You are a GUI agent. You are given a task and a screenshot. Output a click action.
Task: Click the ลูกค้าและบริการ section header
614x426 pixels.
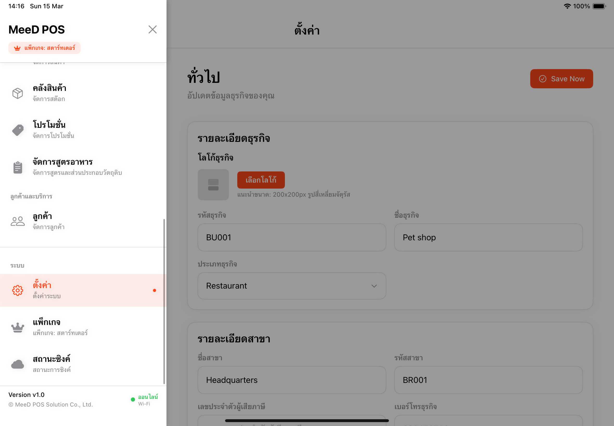[31, 196]
